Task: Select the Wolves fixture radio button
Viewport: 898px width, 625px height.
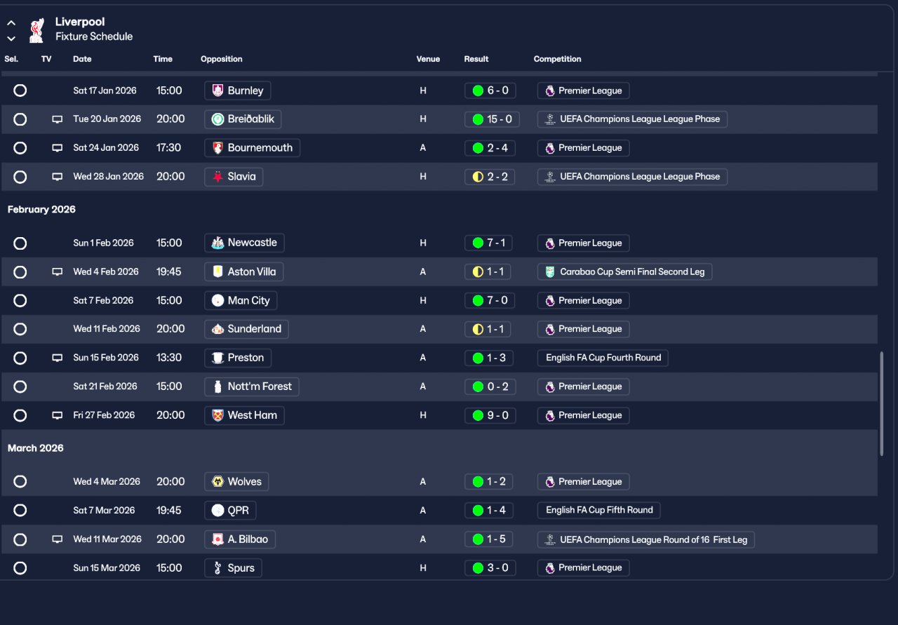Action: (x=20, y=482)
